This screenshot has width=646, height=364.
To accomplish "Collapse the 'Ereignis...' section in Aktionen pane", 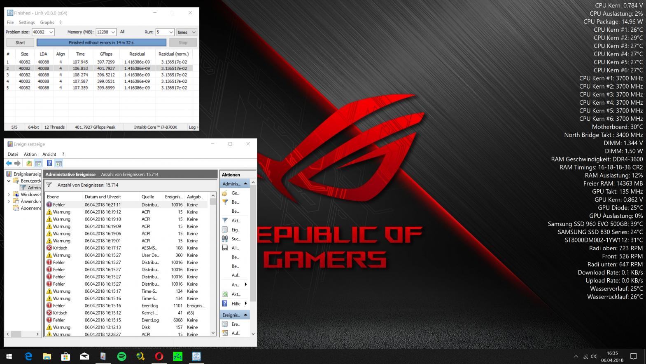I will (246, 315).
